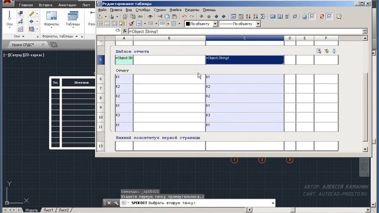Click the Оси axis tool in ribbon

click(9, 19)
